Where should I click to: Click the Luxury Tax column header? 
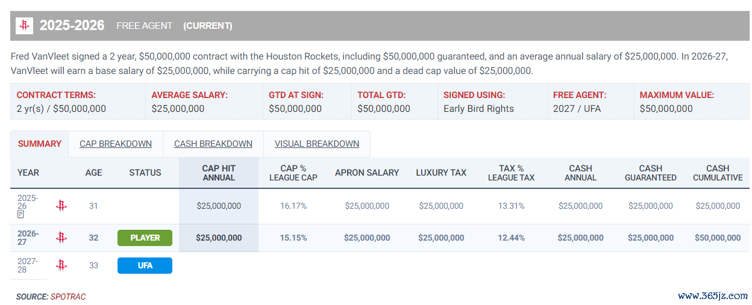pyautogui.click(x=441, y=173)
